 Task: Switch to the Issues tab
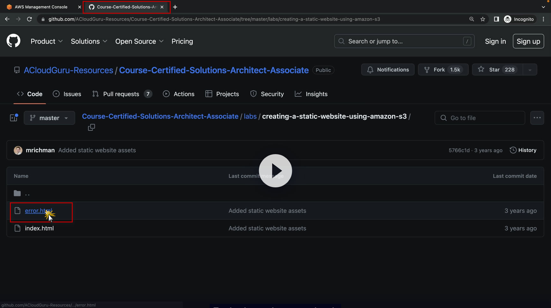(x=67, y=94)
